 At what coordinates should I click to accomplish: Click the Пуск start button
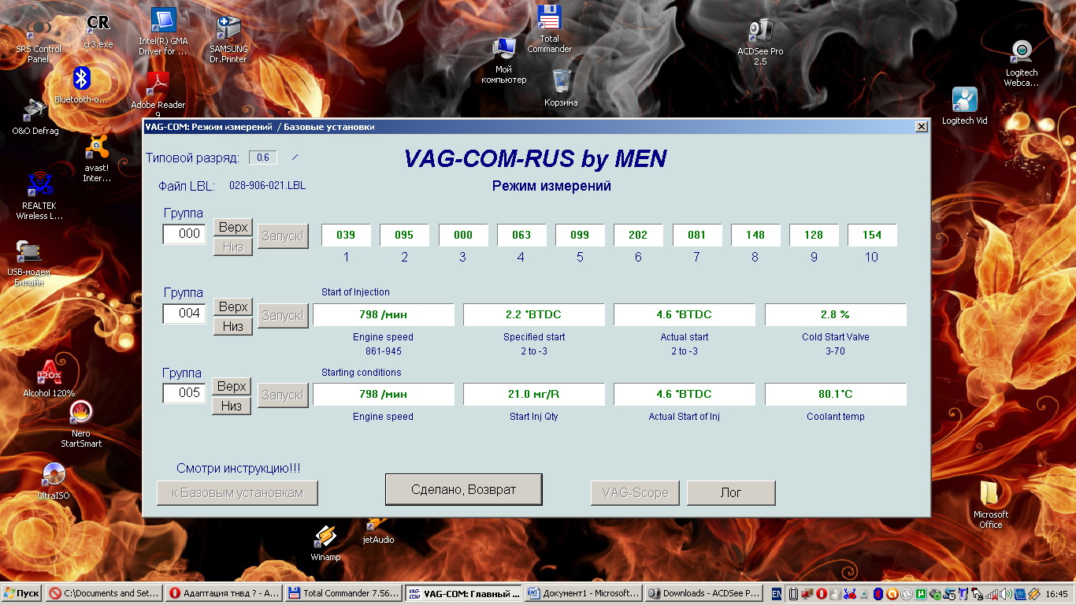(x=21, y=594)
